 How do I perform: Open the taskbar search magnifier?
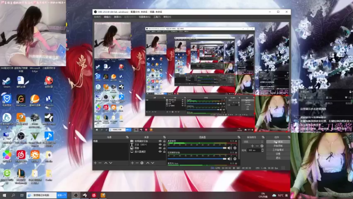coord(13,195)
